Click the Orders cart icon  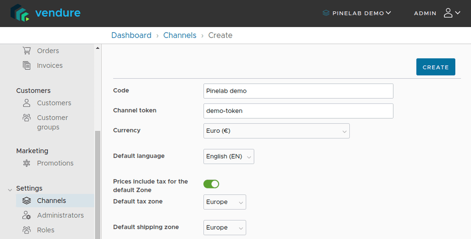tap(27, 51)
